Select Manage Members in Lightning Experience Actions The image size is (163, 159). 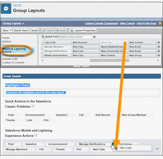[x=19, y=149]
